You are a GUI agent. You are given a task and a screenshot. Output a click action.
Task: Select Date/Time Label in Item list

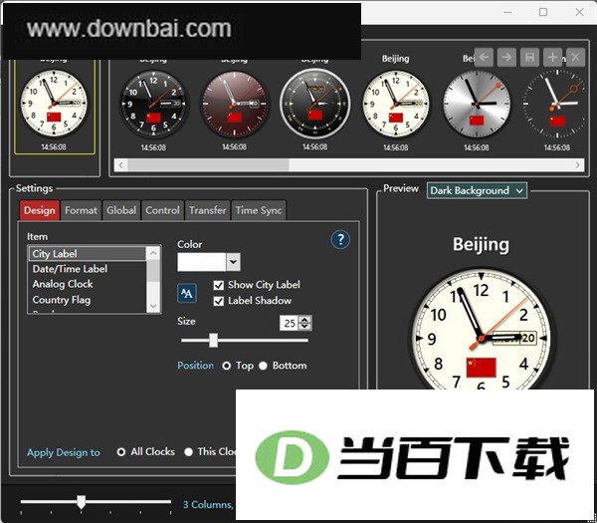click(88, 269)
